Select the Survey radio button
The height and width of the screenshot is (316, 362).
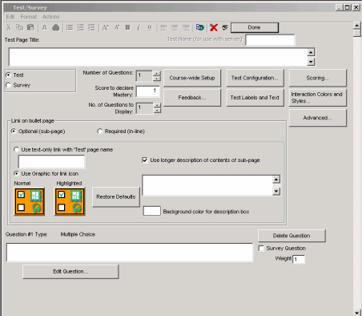point(8,85)
